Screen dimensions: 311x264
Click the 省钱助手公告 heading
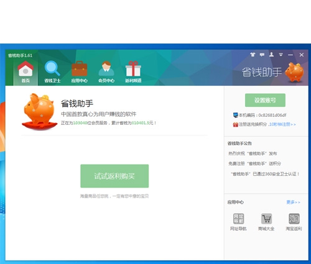click(239, 143)
